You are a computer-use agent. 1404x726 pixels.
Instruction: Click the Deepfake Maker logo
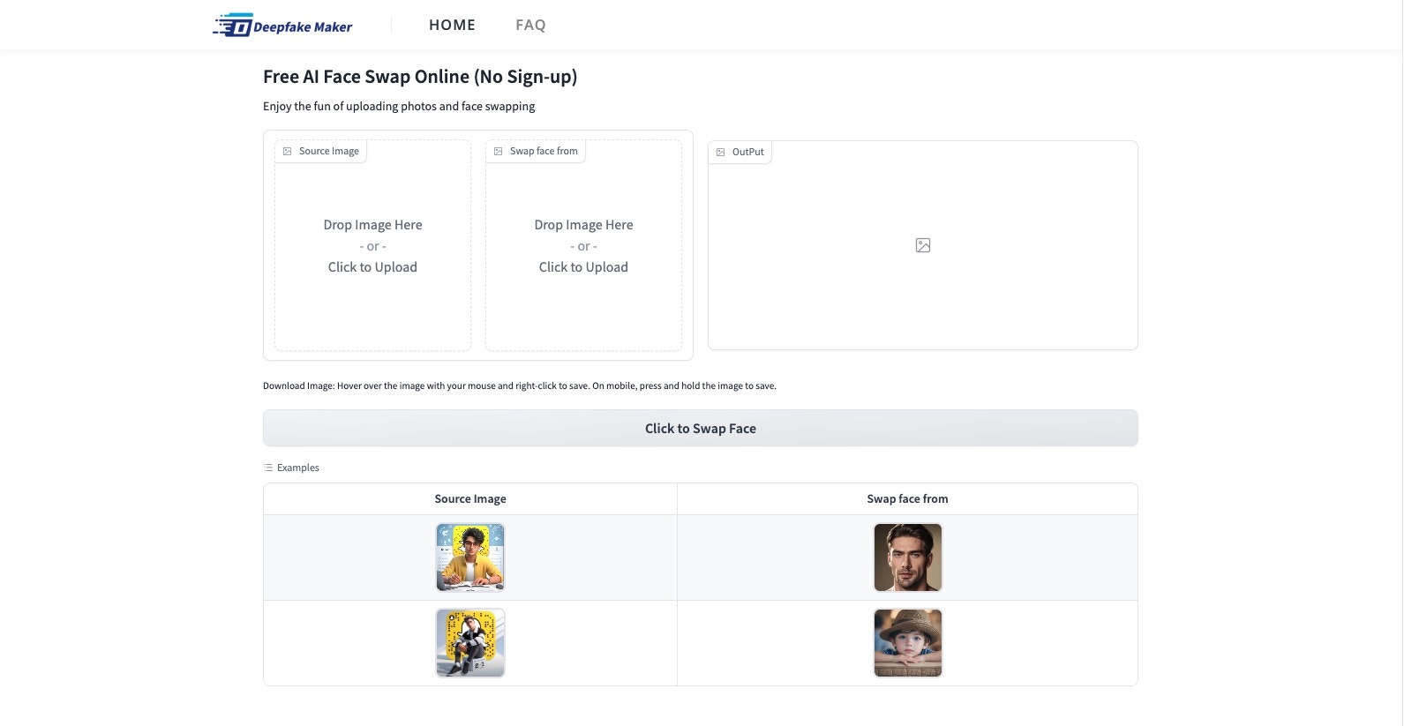coord(282,26)
